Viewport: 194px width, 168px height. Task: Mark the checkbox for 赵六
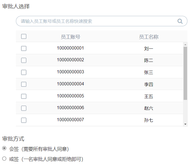click(x=24, y=108)
